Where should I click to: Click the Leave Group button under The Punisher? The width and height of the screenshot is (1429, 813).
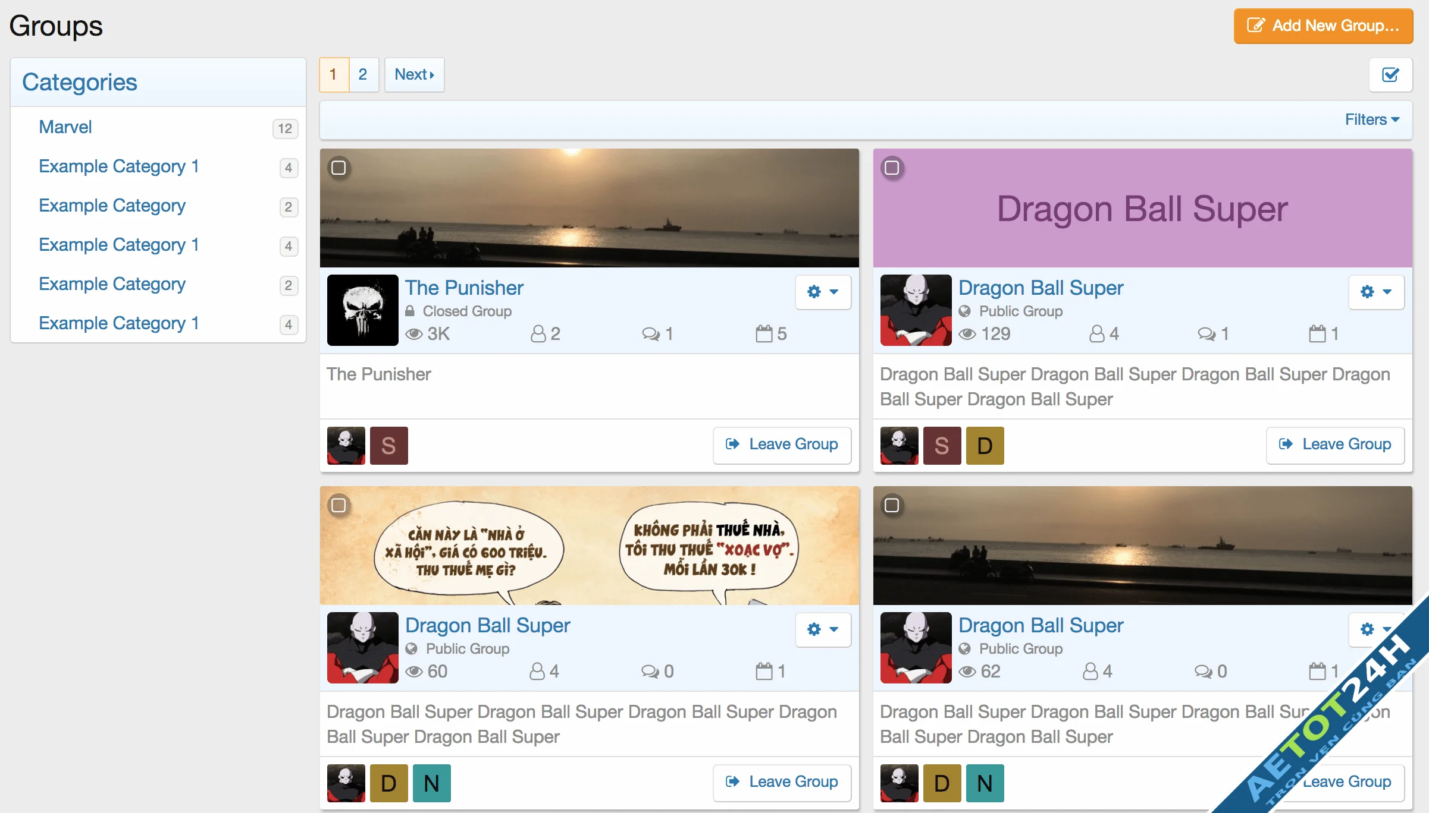pyautogui.click(x=782, y=445)
